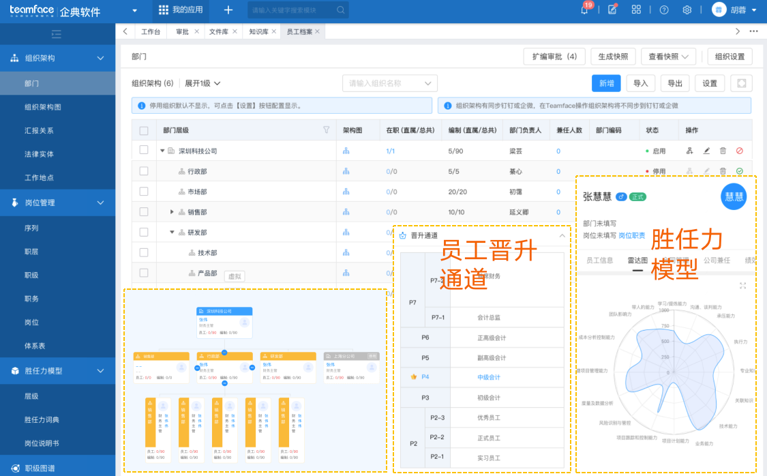Click the 请输入组织名称 search field
Image resolution: width=767 pixels, height=476 pixels.
(383, 83)
